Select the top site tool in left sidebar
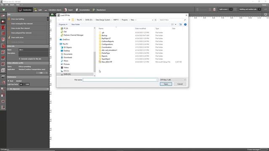Viewport: 269px width, 151px height. click(3, 16)
